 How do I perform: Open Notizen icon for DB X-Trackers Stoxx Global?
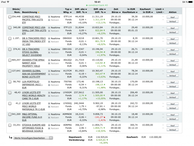point(49,52)
